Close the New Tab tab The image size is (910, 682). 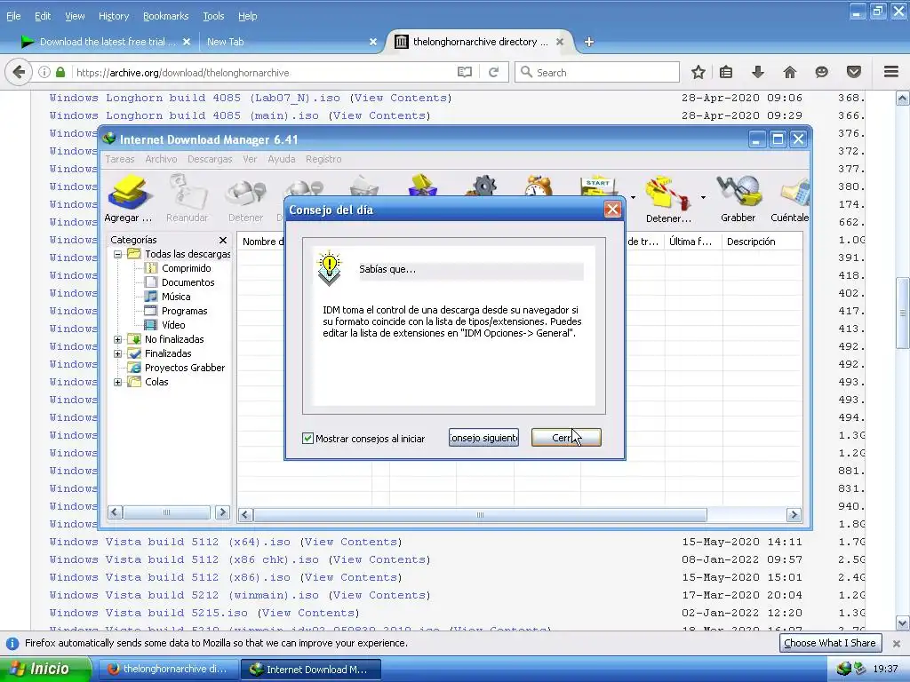[x=373, y=42]
